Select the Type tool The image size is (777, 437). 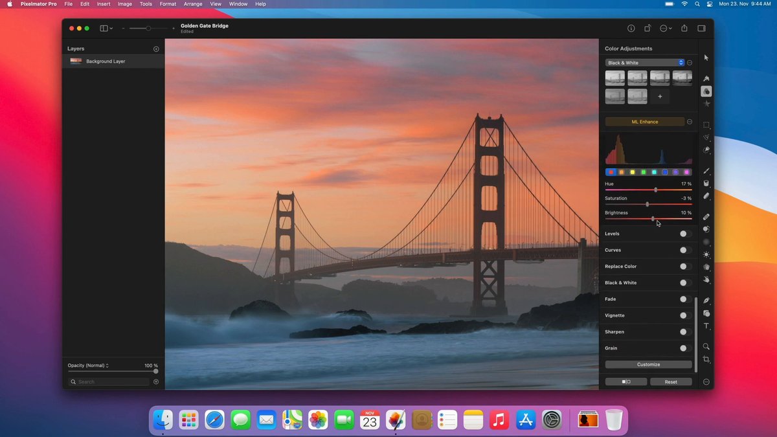coord(706,326)
